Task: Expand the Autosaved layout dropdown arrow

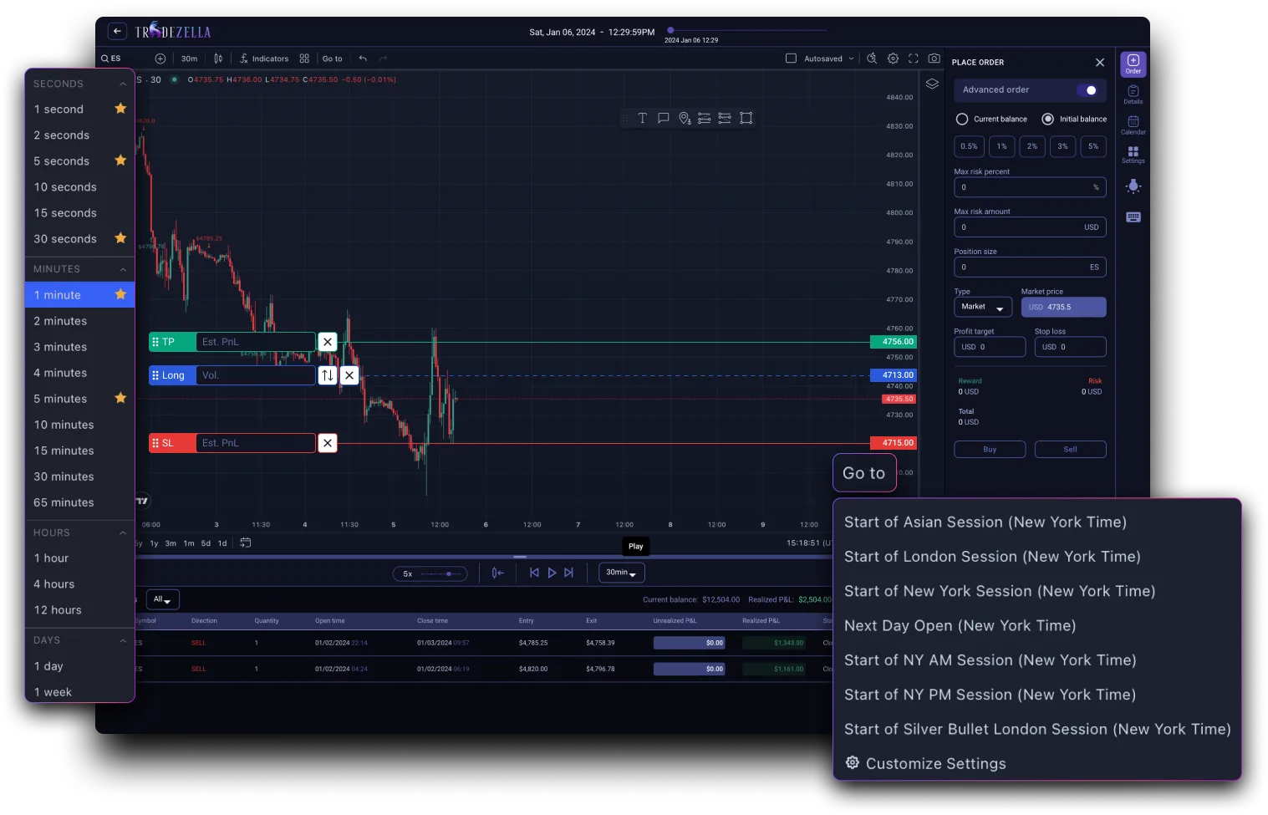Action: click(x=852, y=59)
